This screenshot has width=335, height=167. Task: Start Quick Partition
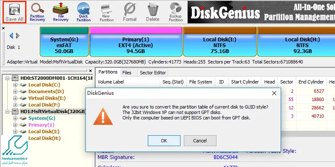point(83,12)
